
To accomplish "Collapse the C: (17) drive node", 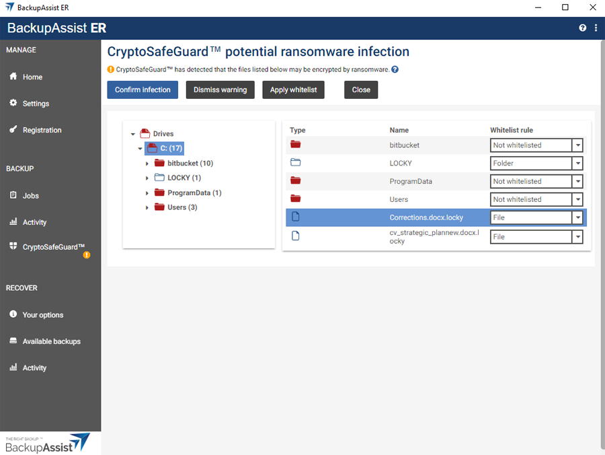I will pyautogui.click(x=140, y=148).
